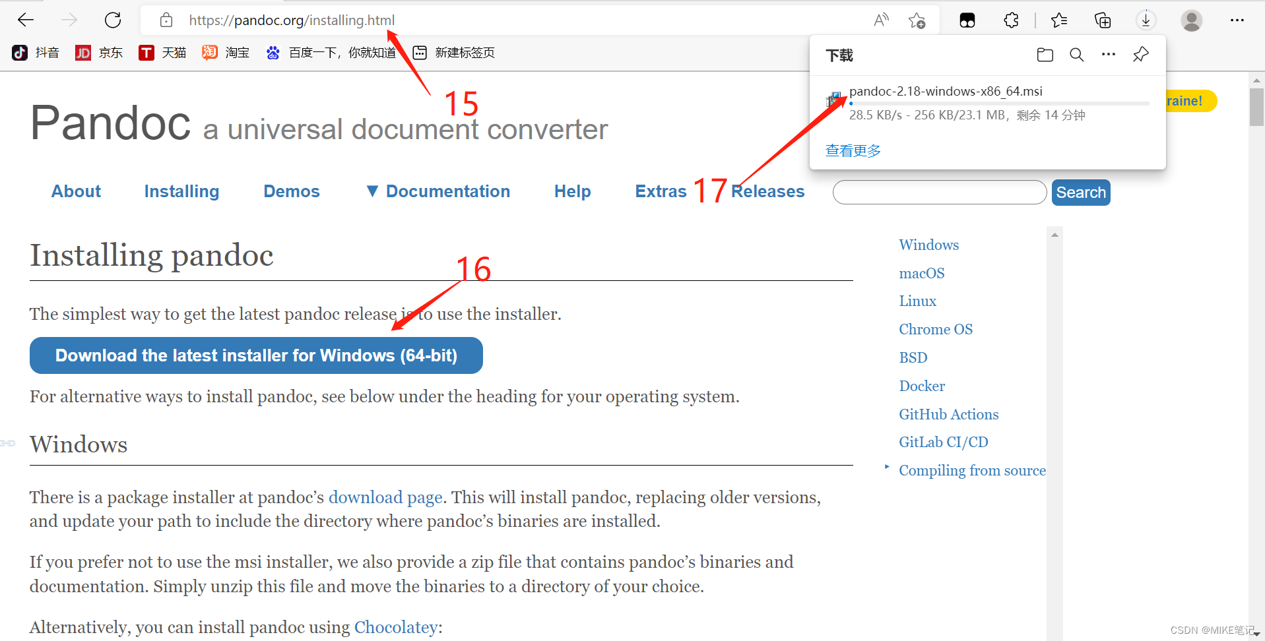The image size is (1265, 641).
Task: Open the 淘宝 bookmark
Action: pyautogui.click(x=226, y=53)
